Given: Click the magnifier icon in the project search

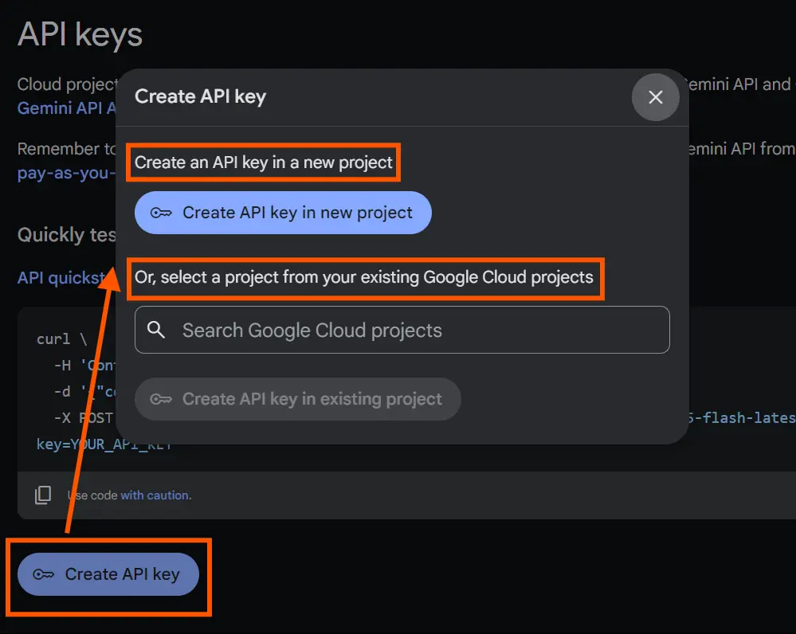Looking at the screenshot, I should click(x=156, y=330).
